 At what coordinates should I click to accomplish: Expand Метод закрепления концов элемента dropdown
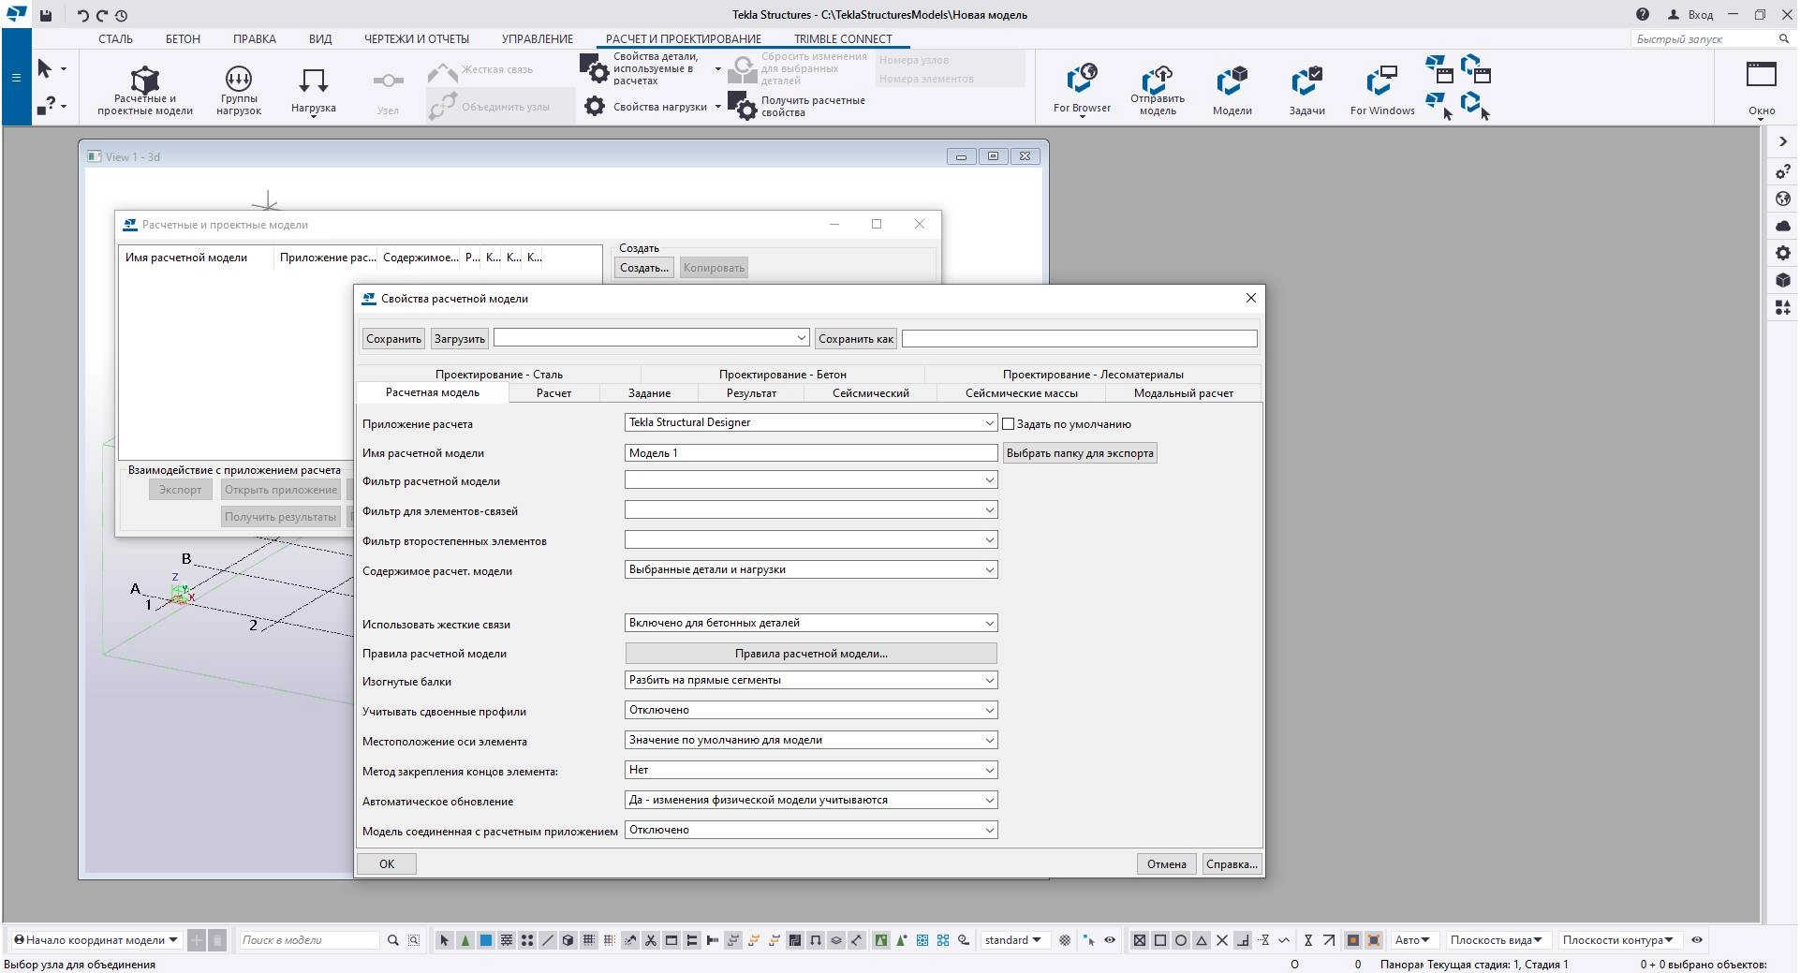click(x=989, y=770)
